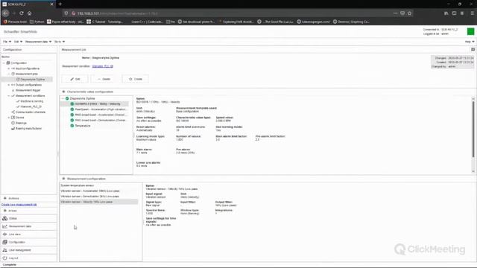
Task: Click the User management people icon
Action: [x=5, y=250]
